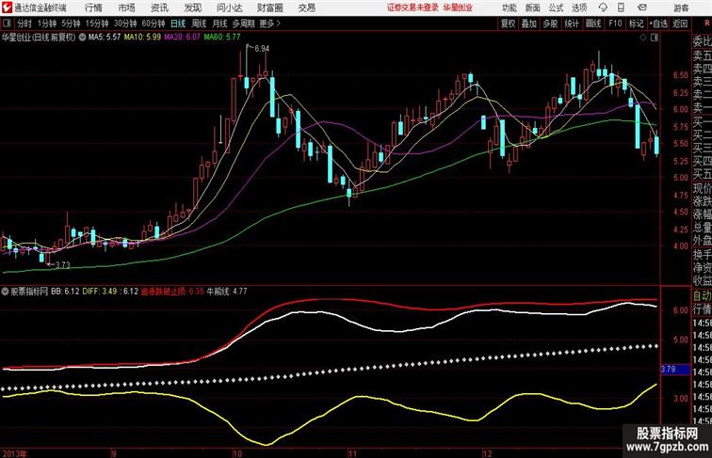Click the diamond icon at chart top-right
This screenshot has width=712, height=458.
pos(643,38)
